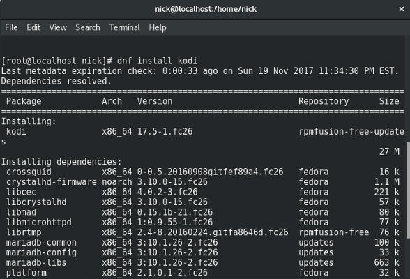Open the File menu
410x279 pixels.
coord(11,27)
